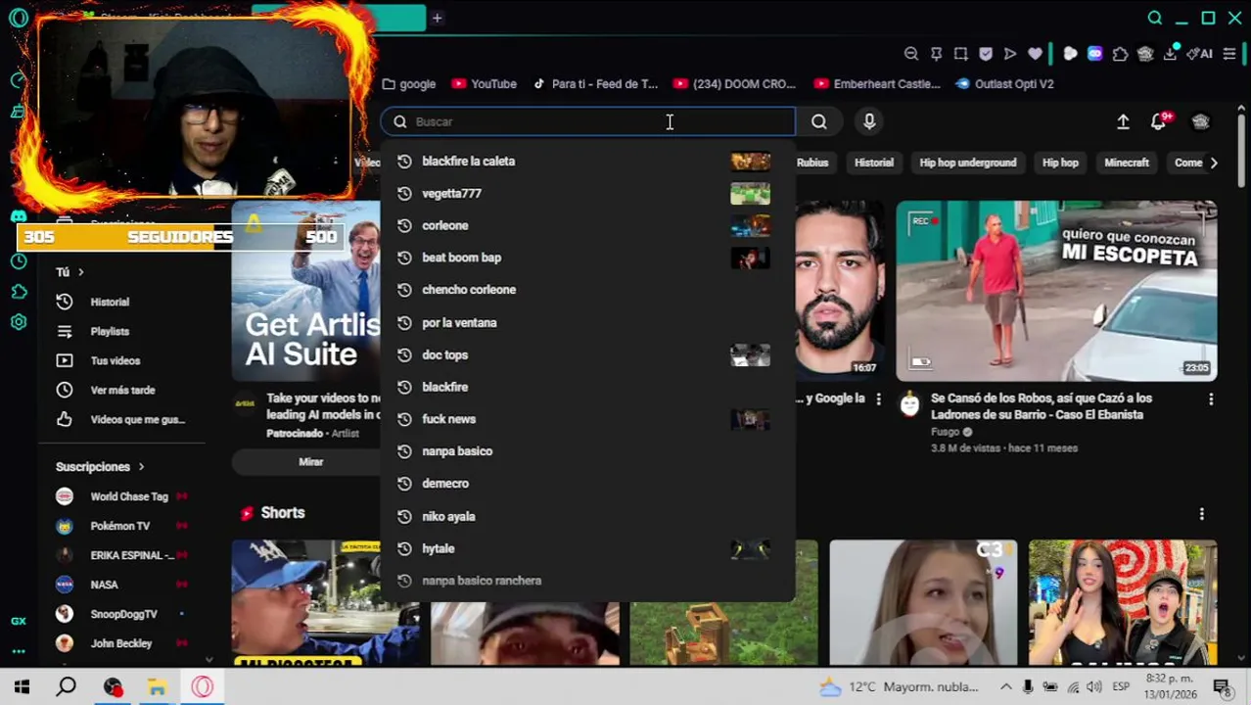The image size is (1251, 705).
Task: Start voice search with the microphone icon
Action: pos(869,121)
